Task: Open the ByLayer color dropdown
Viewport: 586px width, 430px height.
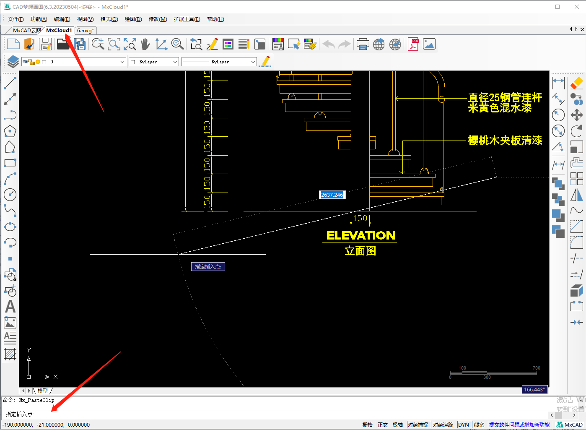Action: tap(154, 62)
